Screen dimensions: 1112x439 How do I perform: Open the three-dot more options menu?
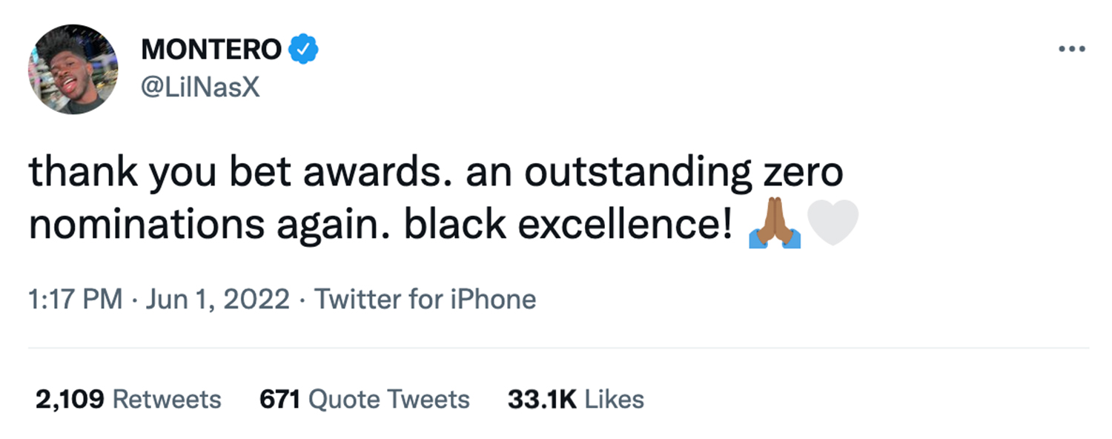coord(1071,50)
